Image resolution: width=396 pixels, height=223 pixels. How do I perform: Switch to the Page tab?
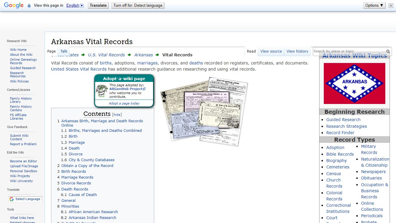[51, 51]
